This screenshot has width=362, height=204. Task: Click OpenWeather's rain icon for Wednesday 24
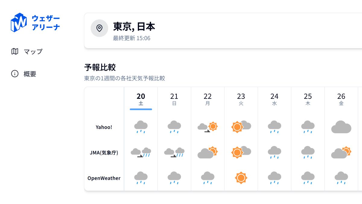[x=275, y=178]
